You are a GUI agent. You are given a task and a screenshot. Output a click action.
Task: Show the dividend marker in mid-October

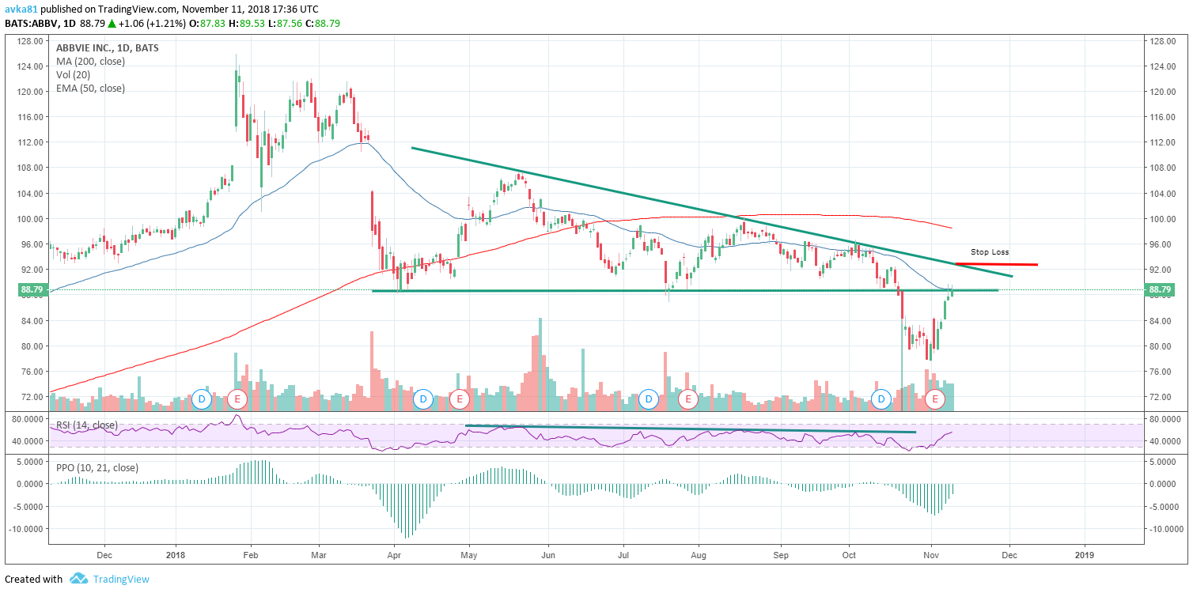(x=881, y=399)
